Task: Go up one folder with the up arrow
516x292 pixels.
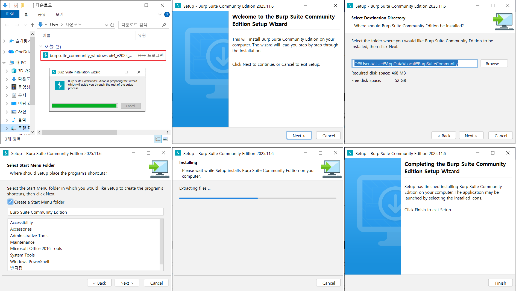Action: [x=33, y=25]
